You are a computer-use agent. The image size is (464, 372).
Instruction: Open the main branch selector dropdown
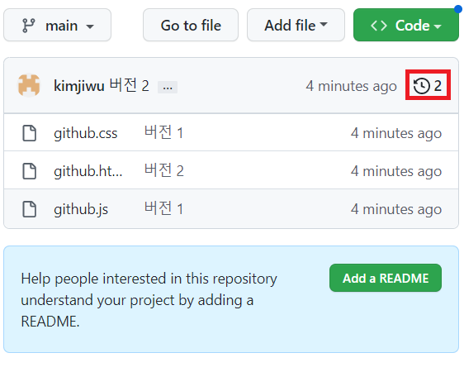(57, 25)
